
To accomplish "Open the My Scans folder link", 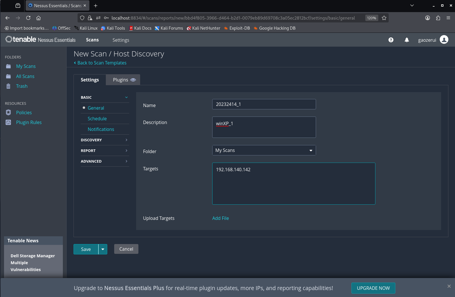I will [26, 66].
